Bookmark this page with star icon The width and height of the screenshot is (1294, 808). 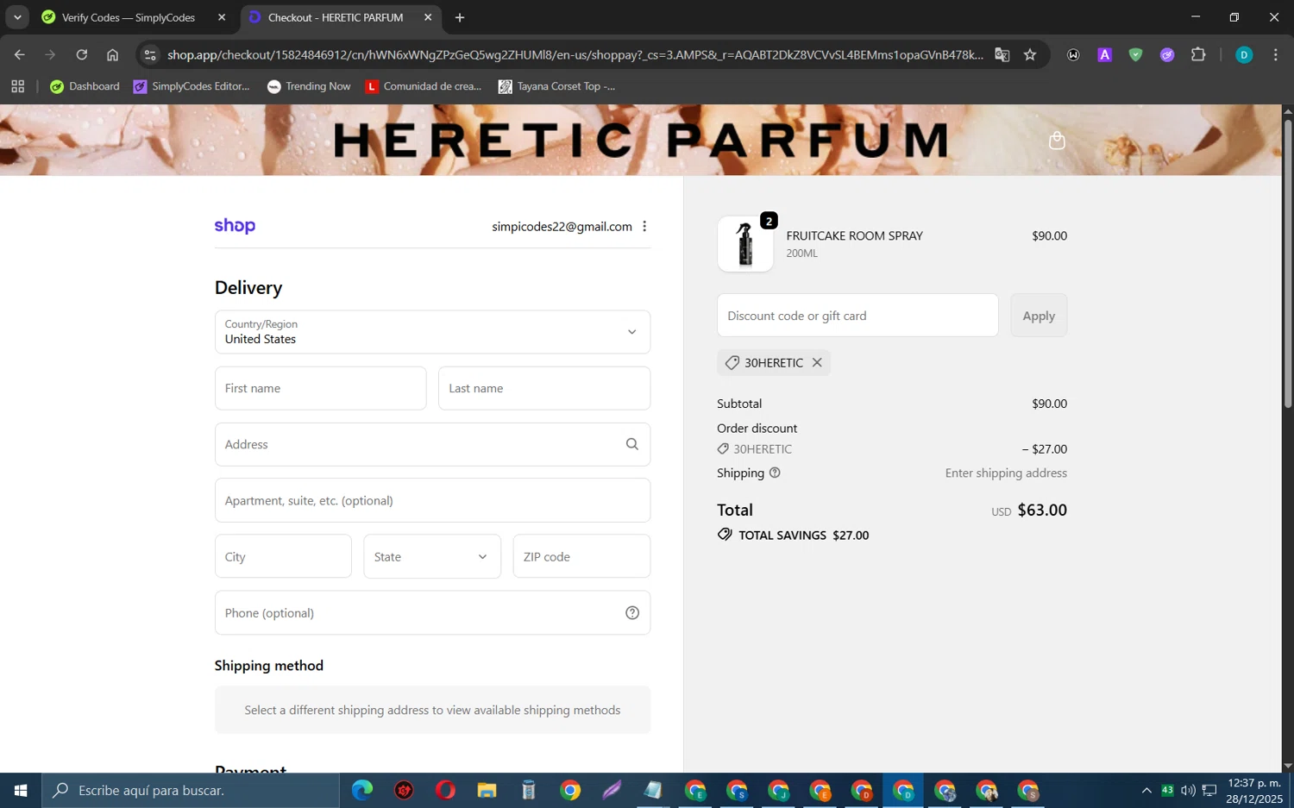1030,54
